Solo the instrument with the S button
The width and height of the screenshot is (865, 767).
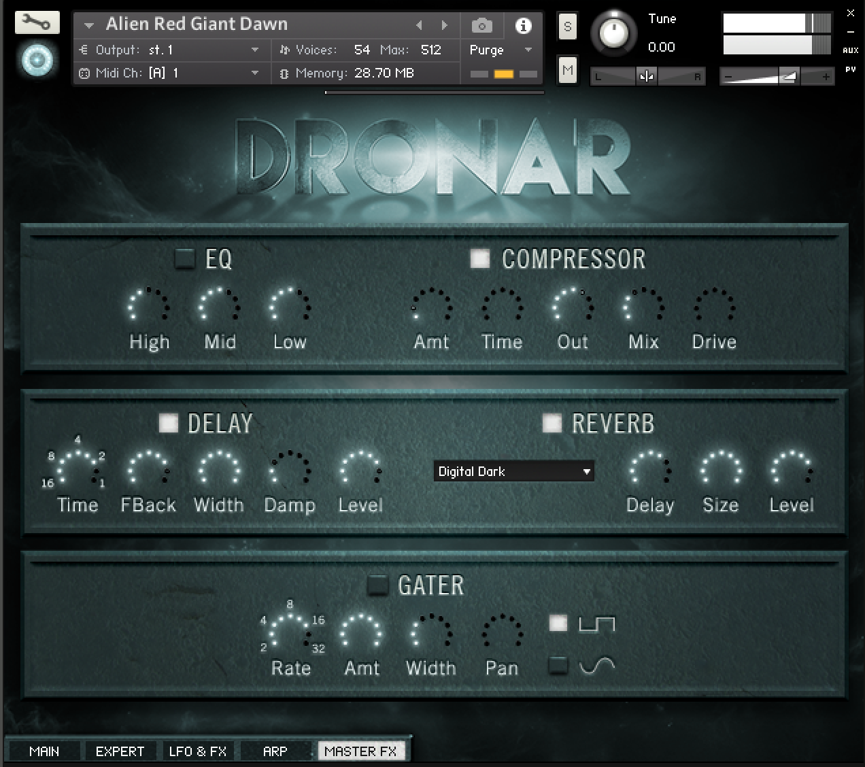(567, 26)
